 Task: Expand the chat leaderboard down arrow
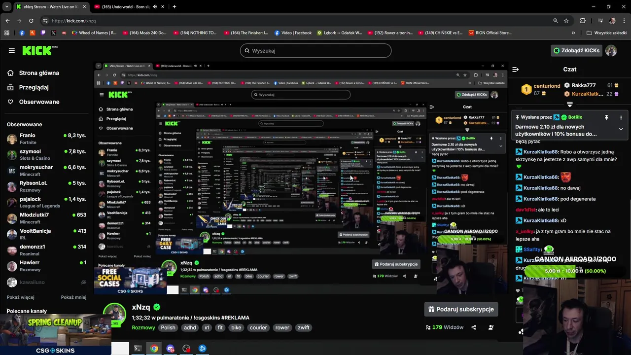point(569,105)
